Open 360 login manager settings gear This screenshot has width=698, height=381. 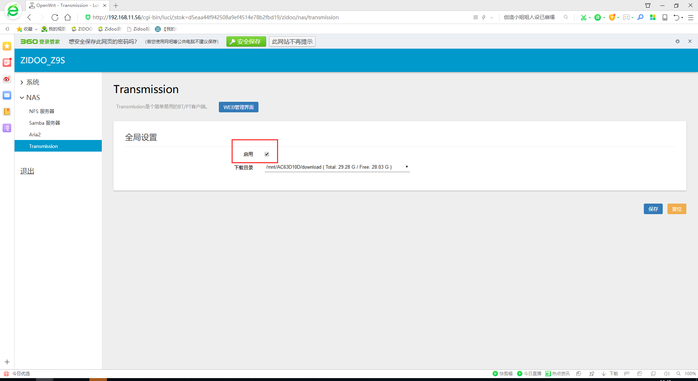(x=677, y=41)
